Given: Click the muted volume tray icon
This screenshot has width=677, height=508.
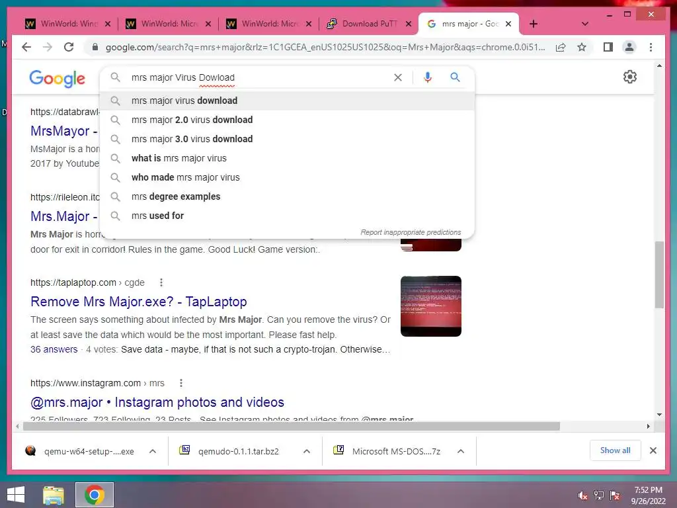Looking at the screenshot, I should (x=582, y=496).
